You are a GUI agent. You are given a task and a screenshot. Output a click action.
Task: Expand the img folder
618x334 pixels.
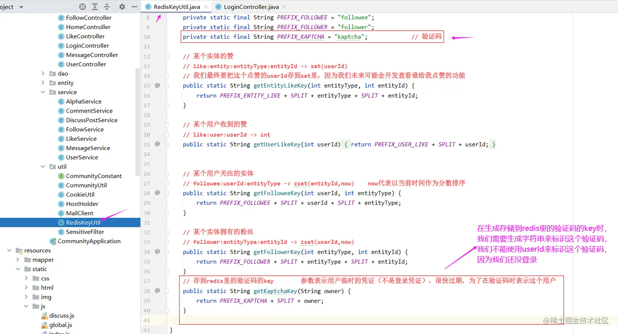point(26,297)
